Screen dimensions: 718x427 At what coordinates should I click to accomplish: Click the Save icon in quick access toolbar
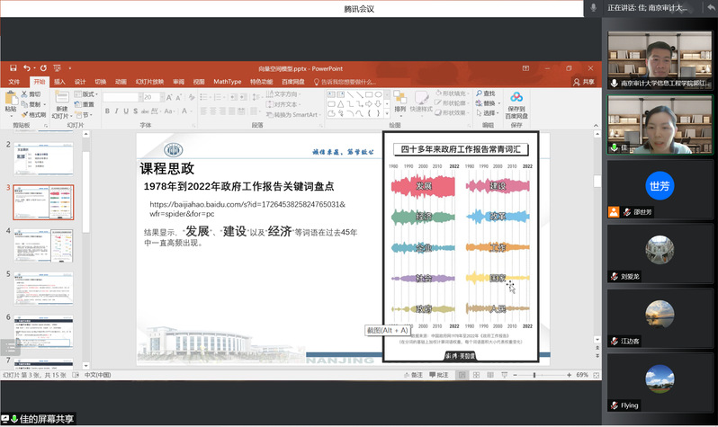(15, 68)
